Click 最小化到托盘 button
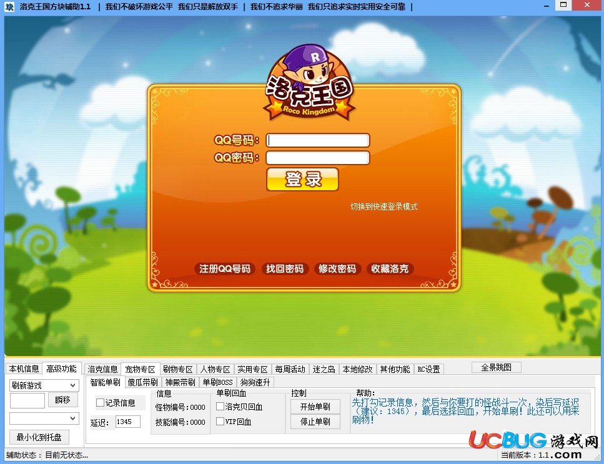 [39, 437]
